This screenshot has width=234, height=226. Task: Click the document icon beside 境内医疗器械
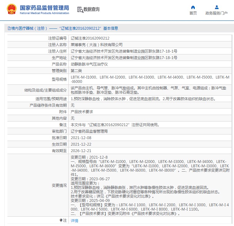pos(9,28)
